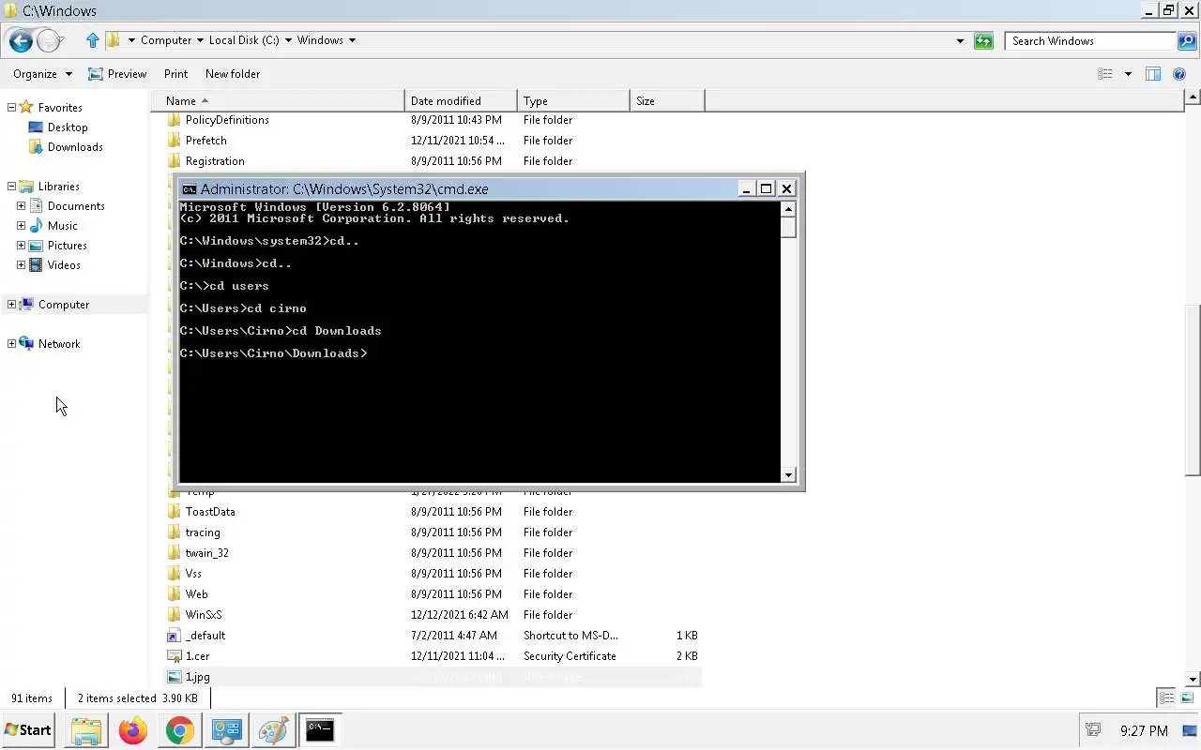Refresh the Windows folder view
The height and width of the screenshot is (750, 1201).
[x=983, y=40]
